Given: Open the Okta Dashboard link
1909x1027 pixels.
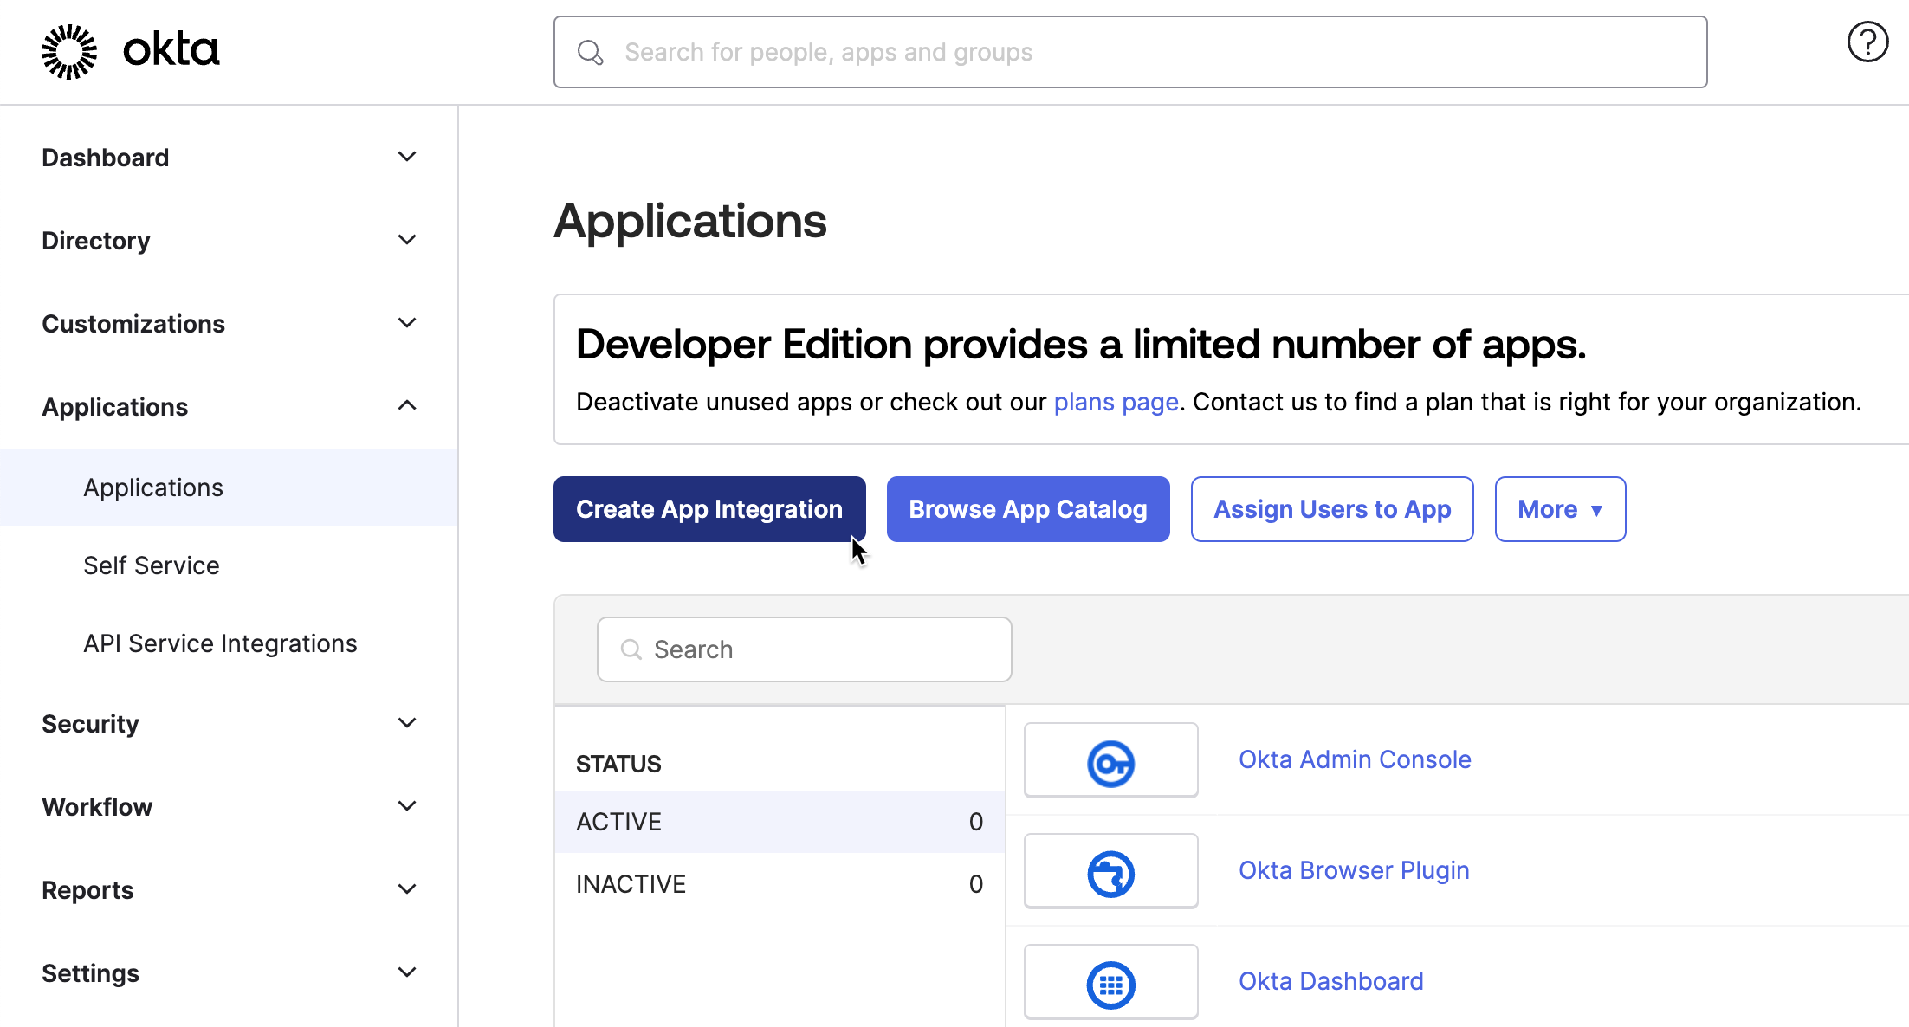Looking at the screenshot, I should pos(1331,982).
